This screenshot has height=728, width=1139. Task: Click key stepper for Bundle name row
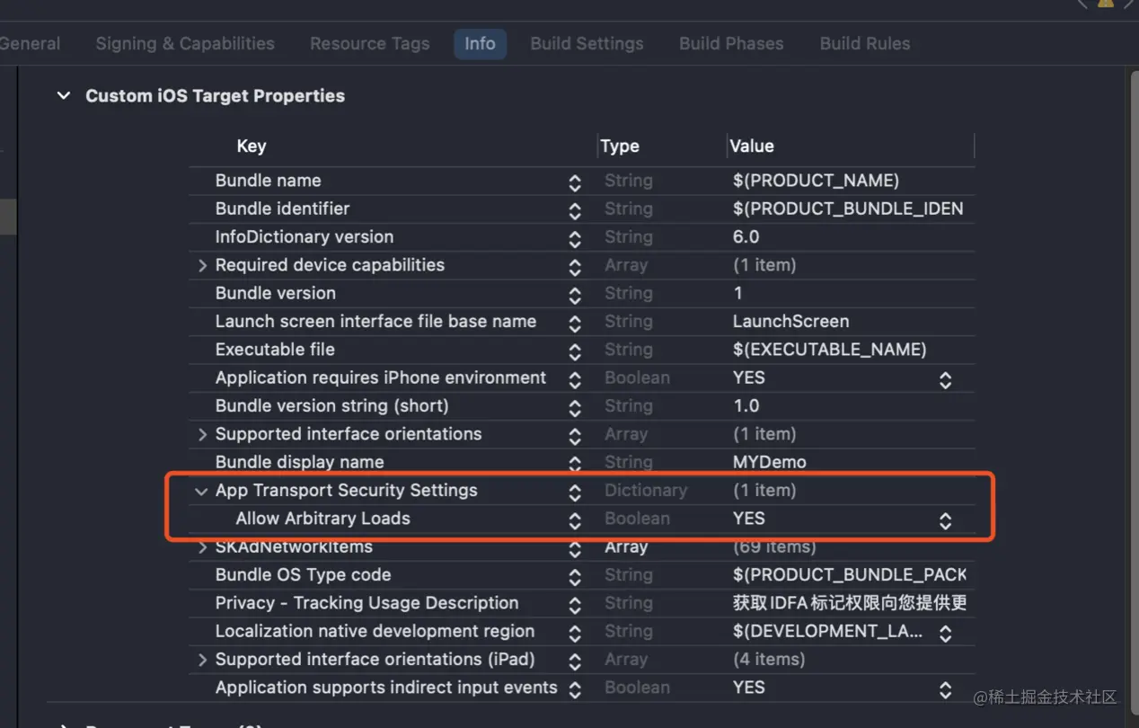pyautogui.click(x=575, y=182)
